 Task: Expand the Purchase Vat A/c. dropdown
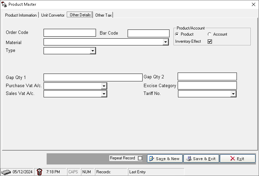[104, 86]
